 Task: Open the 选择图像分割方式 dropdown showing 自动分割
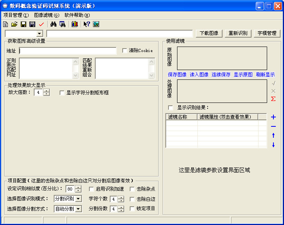78,209
